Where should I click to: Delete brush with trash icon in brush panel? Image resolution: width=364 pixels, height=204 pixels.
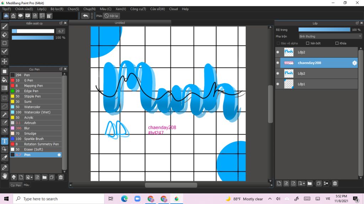click(60, 177)
